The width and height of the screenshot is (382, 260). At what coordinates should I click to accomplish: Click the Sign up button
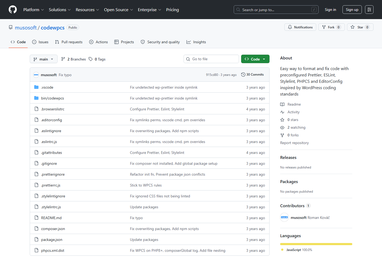tap(352, 10)
